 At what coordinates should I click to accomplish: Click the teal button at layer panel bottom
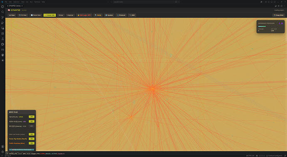coord(22,150)
